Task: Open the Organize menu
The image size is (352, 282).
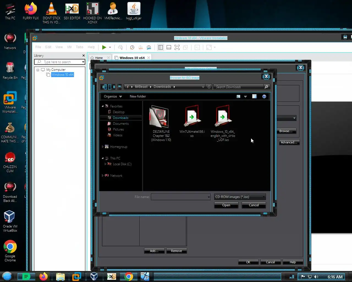Action: click(x=113, y=96)
